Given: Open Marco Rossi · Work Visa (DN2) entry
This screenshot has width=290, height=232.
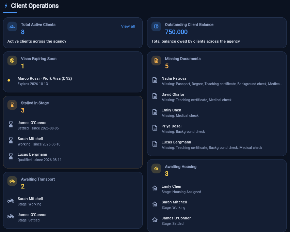Looking at the screenshot, I should [x=45, y=78].
